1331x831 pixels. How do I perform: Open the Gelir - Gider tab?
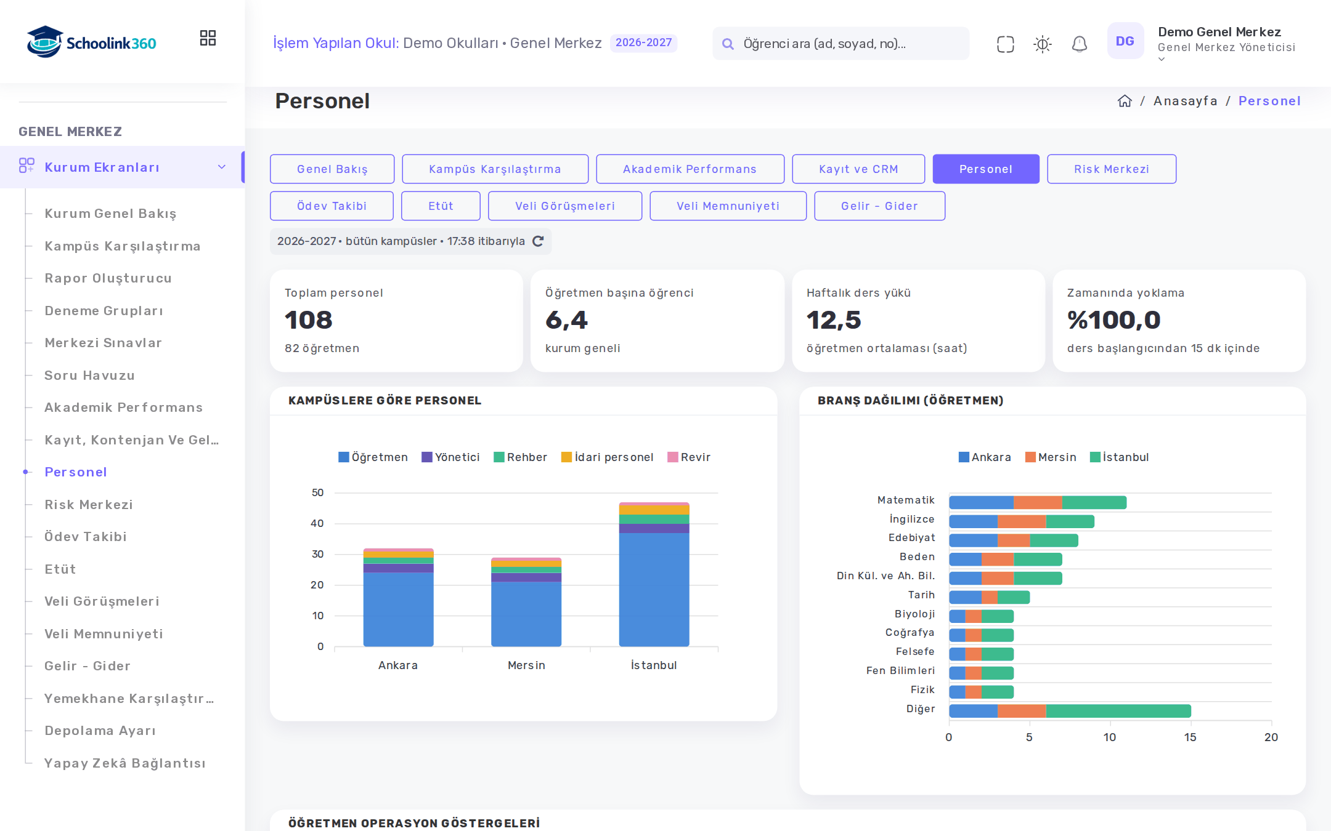(x=879, y=206)
